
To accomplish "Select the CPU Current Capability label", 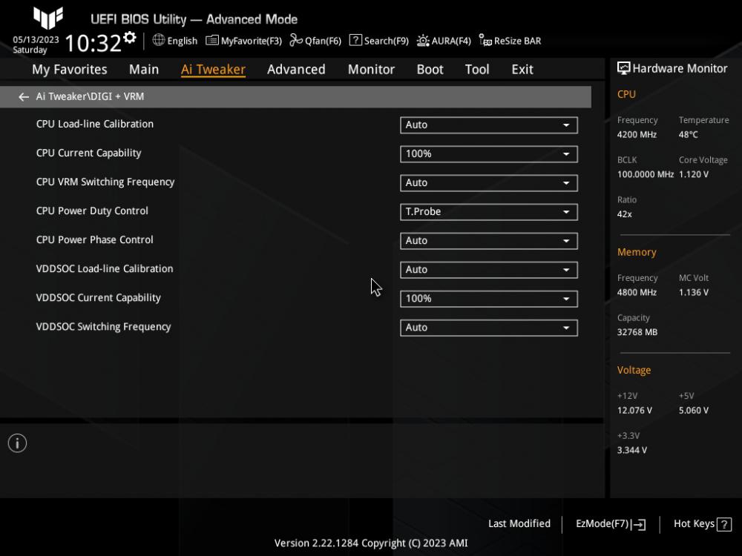I will click(x=88, y=153).
